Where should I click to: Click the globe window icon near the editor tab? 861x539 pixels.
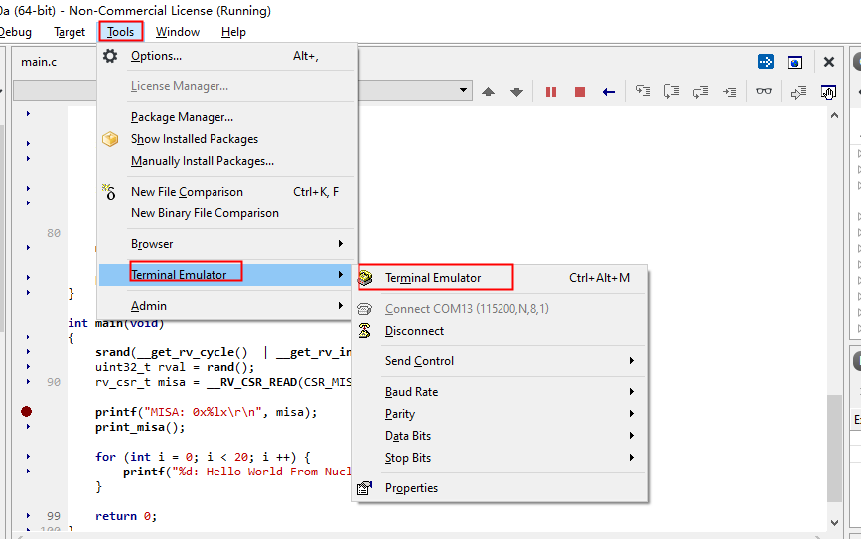[x=794, y=62]
